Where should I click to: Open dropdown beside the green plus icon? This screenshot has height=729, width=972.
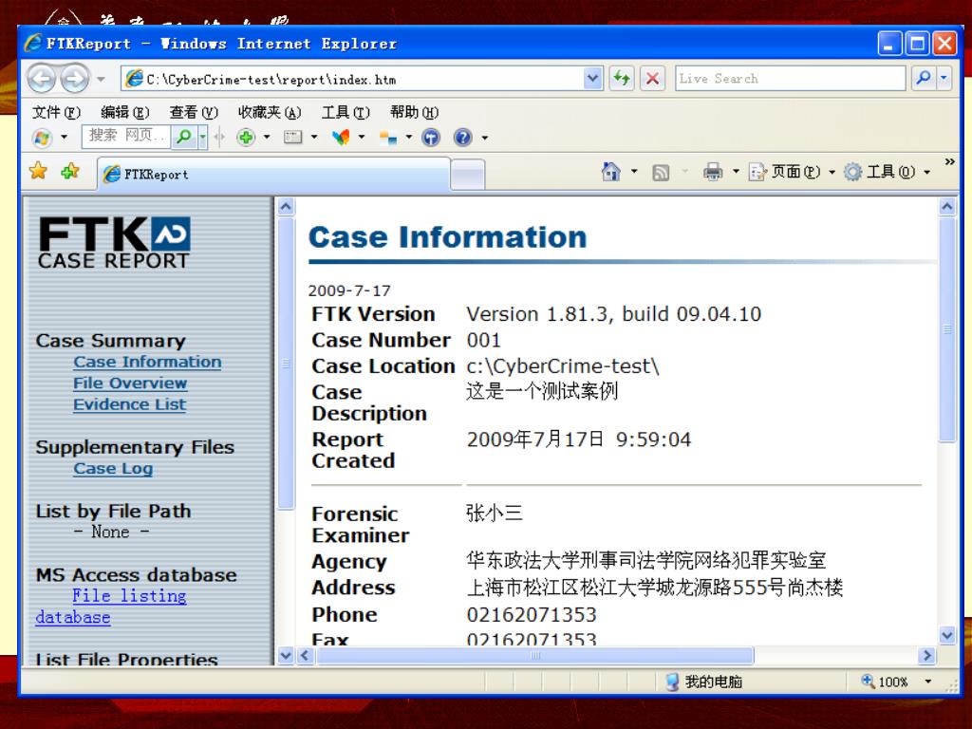point(267,137)
